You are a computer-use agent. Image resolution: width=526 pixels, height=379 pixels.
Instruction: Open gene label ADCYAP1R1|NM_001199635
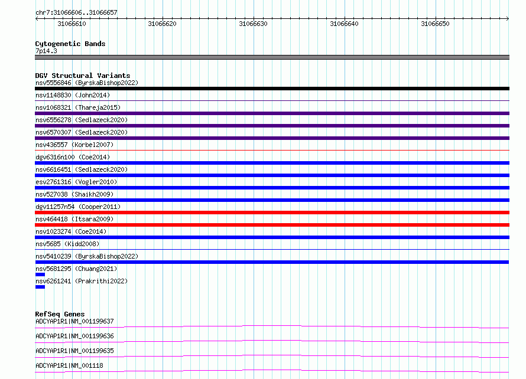(x=74, y=351)
